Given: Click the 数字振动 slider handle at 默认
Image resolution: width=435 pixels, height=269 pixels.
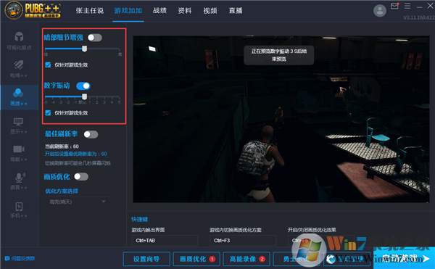Looking at the screenshot, I should [84, 96].
